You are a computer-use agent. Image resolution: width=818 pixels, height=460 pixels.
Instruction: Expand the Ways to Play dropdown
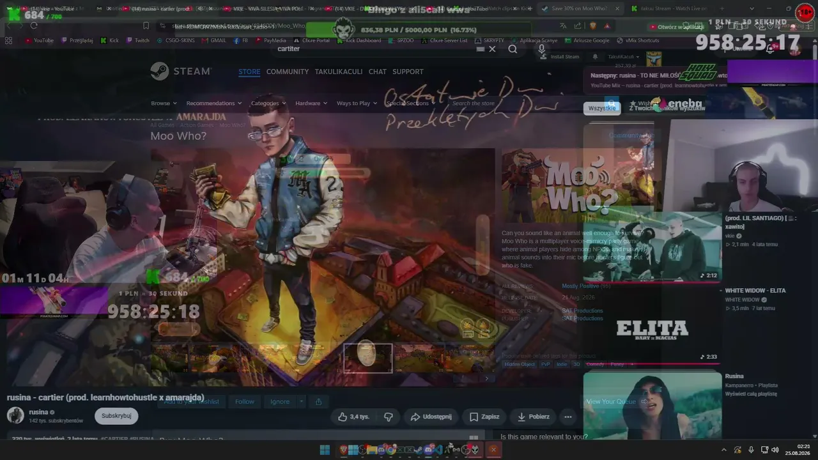click(x=357, y=103)
